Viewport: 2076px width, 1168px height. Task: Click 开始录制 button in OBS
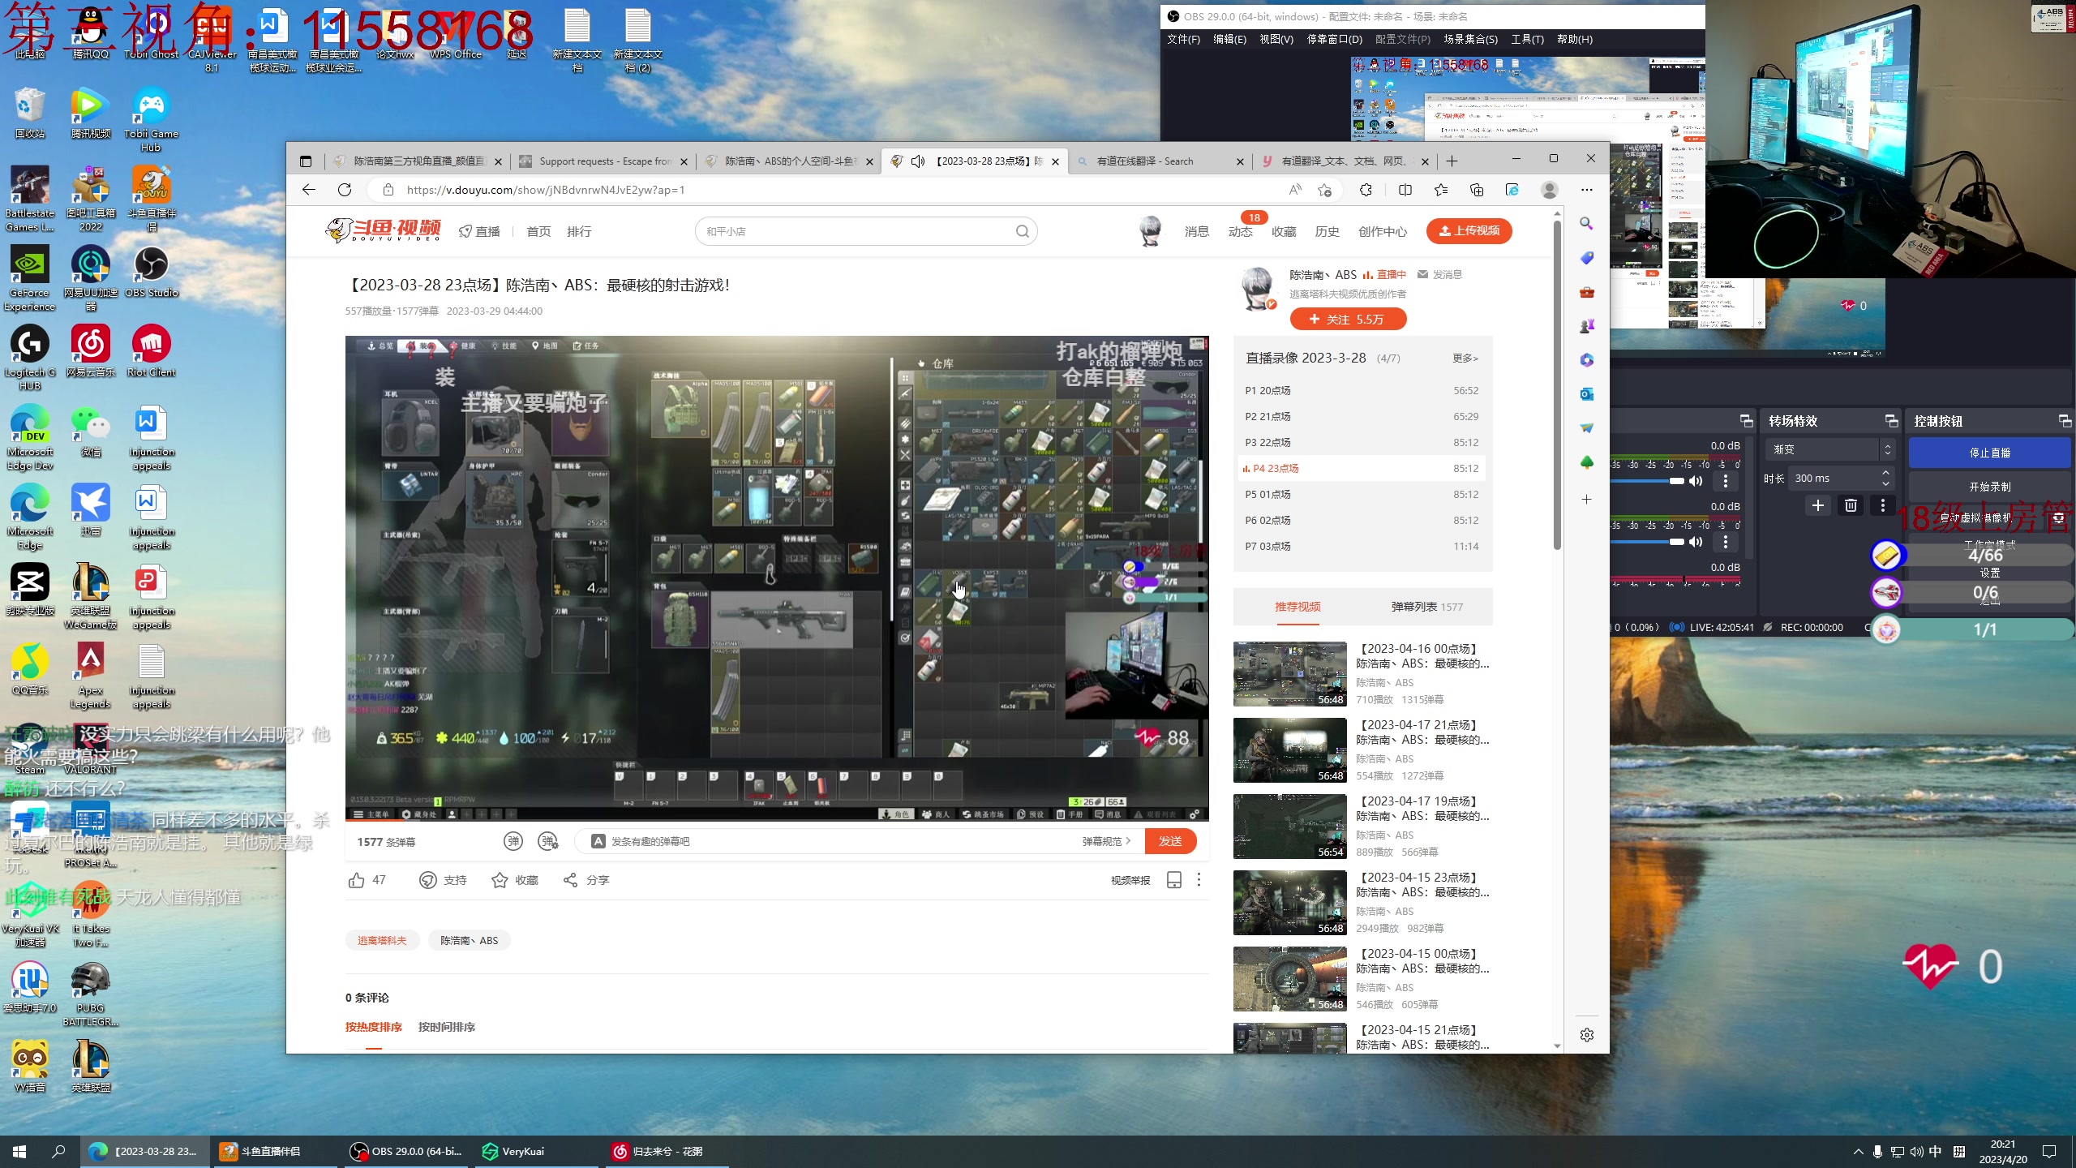click(1990, 487)
